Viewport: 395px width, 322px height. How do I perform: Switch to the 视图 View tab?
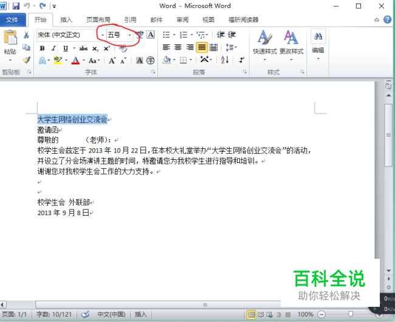208,19
